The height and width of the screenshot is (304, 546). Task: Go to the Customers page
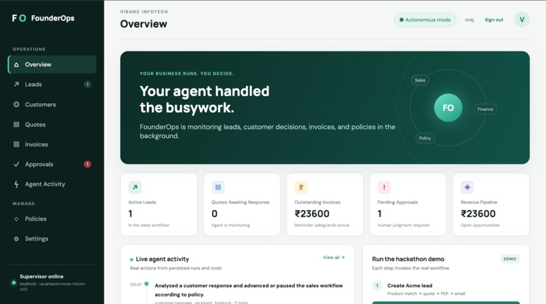click(52, 104)
